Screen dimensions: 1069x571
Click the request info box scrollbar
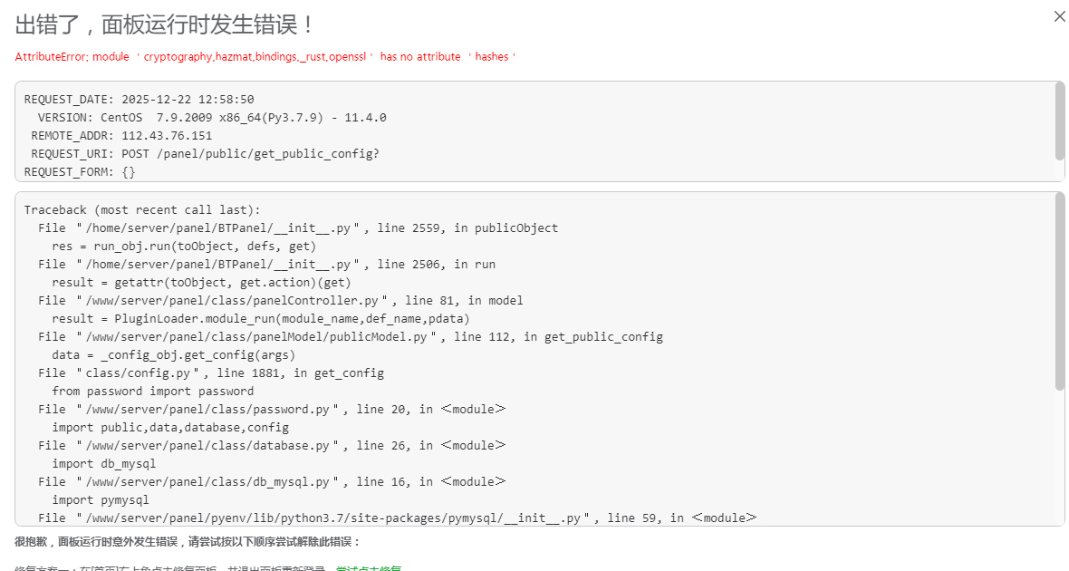[1060, 121]
